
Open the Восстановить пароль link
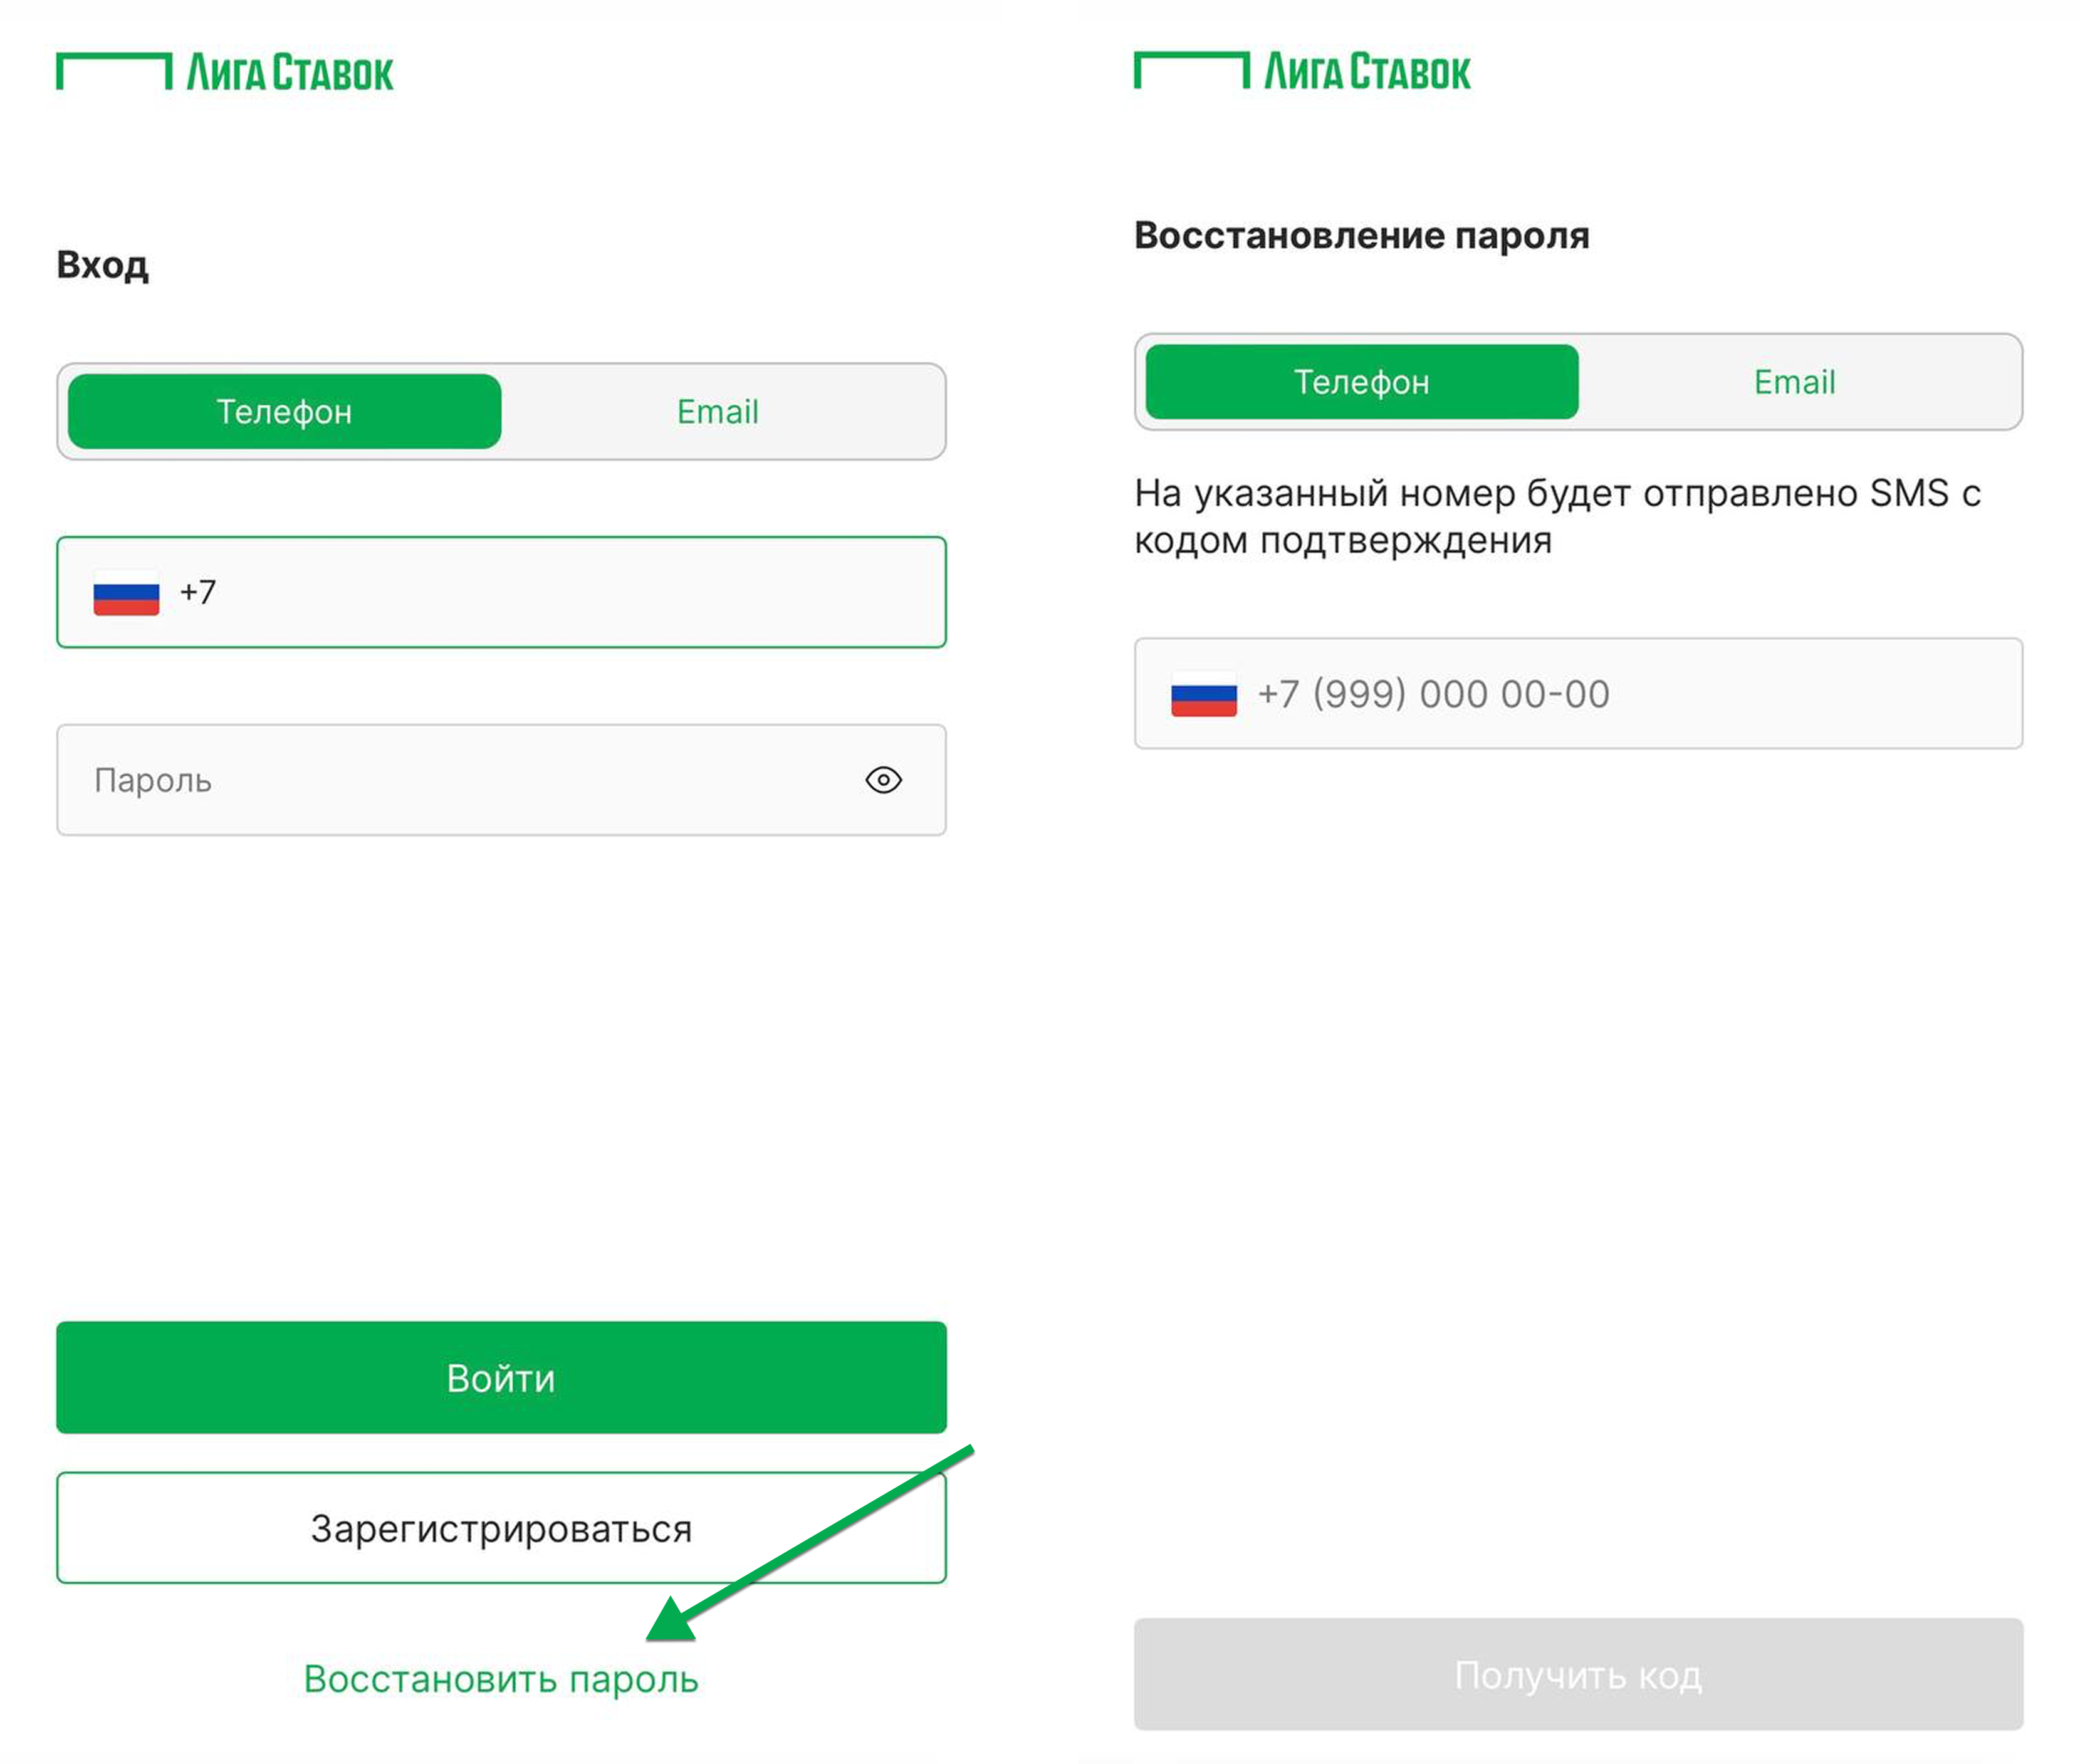click(501, 1679)
